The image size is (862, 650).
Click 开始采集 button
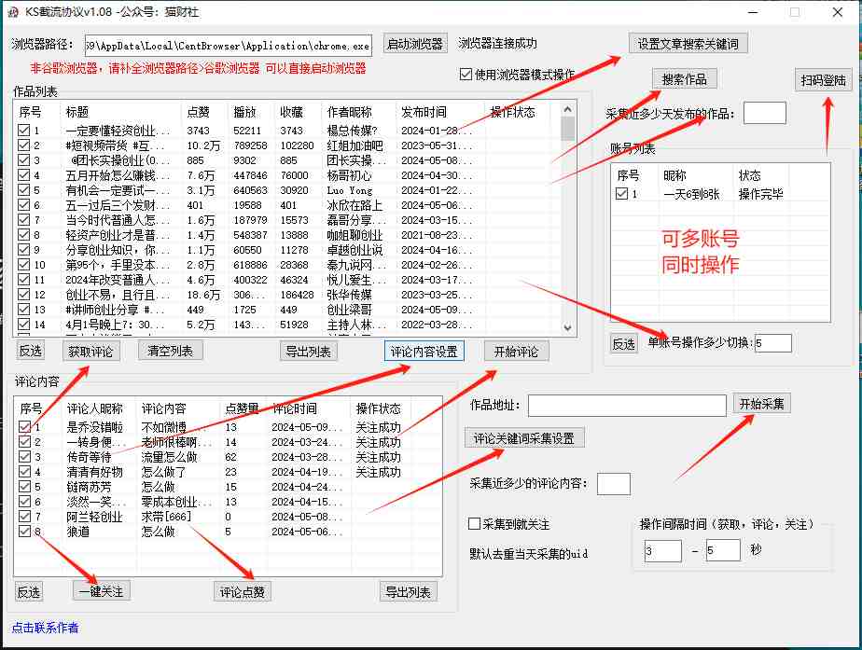pyautogui.click(x=762, y=404)
